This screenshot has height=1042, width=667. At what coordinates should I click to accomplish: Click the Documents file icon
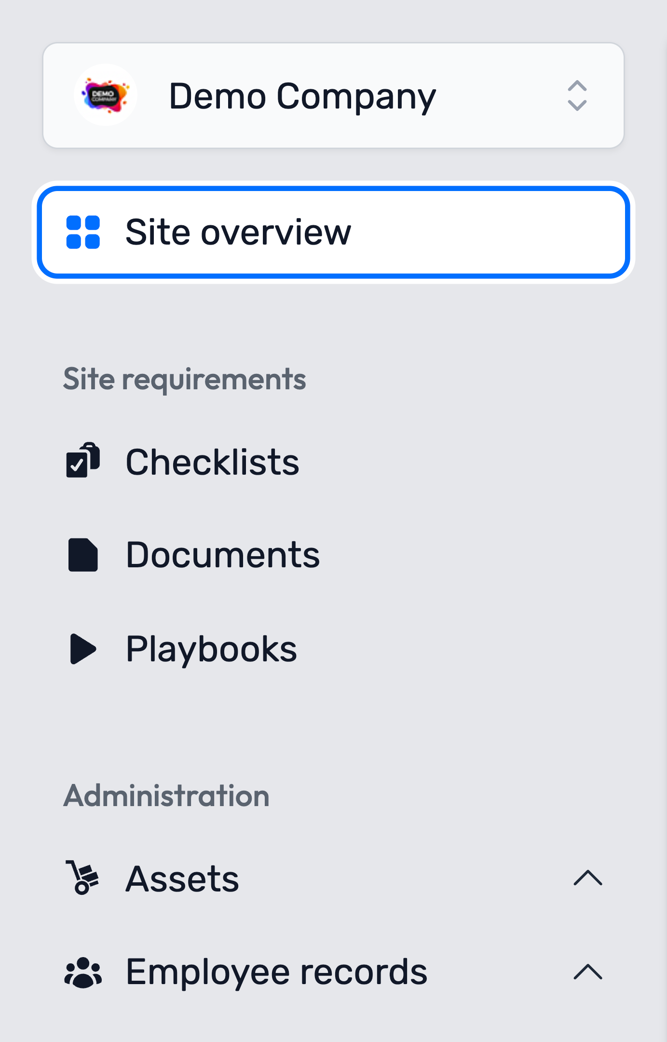tap(83, 555)
